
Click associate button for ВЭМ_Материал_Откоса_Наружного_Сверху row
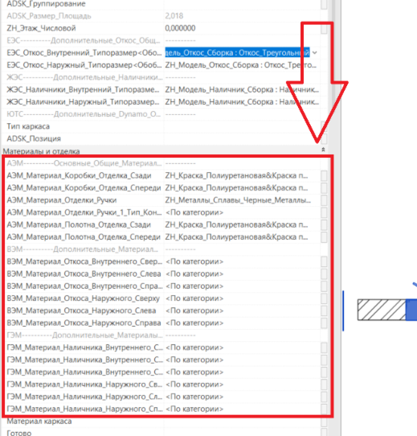point(324,298)
